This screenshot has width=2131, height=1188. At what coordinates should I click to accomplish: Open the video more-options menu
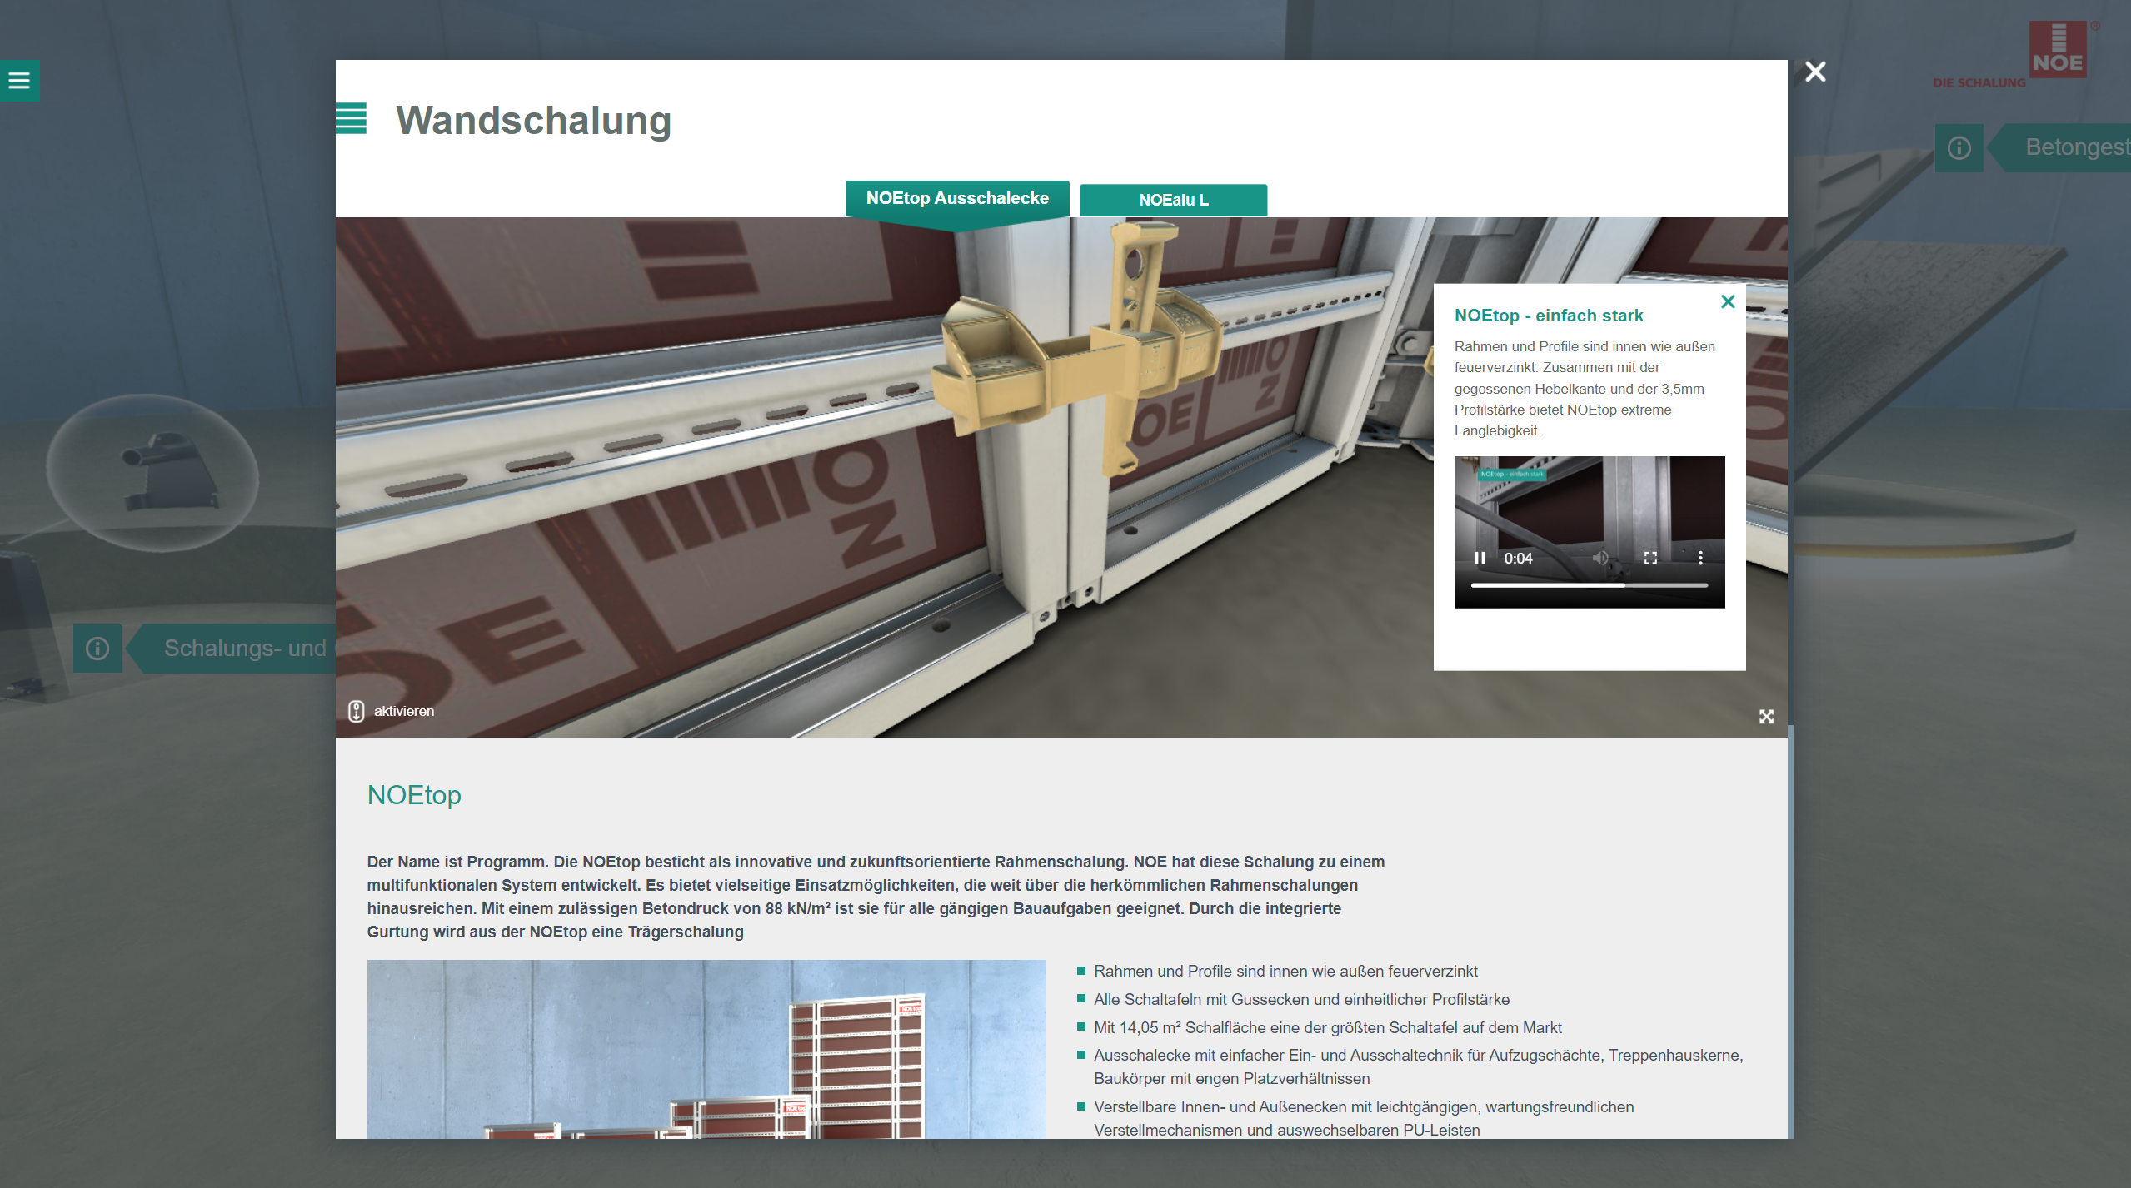[1700, 558]
